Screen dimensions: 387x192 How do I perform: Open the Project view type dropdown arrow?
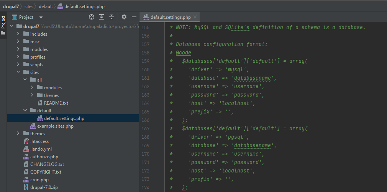41,17
